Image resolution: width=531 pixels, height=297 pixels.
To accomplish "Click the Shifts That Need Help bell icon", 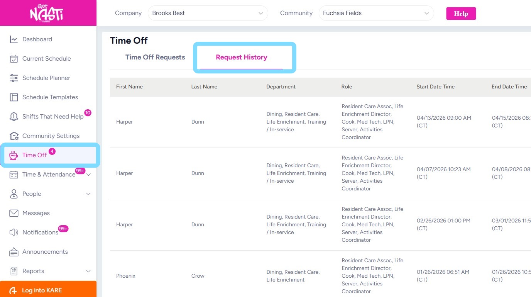I will pos(14,117).
